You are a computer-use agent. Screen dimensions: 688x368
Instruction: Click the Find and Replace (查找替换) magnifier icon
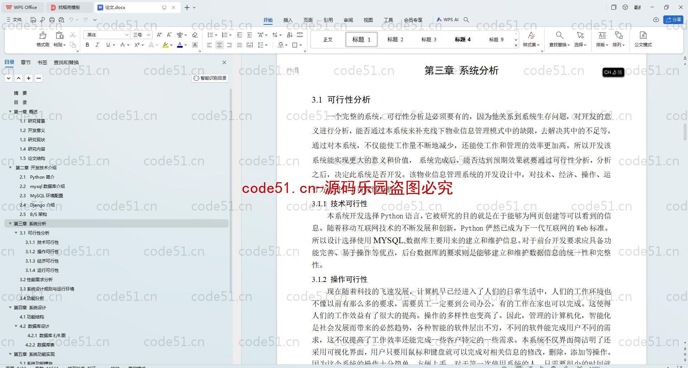[559, 35]
